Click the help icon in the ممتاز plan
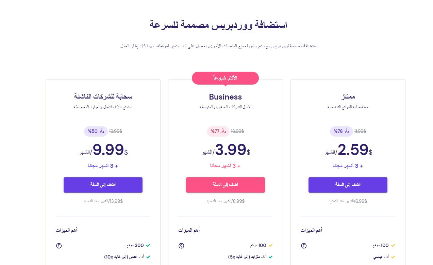The height and width of the screenshot is (265, 433). pyautogui.click(x=304, y=246)
